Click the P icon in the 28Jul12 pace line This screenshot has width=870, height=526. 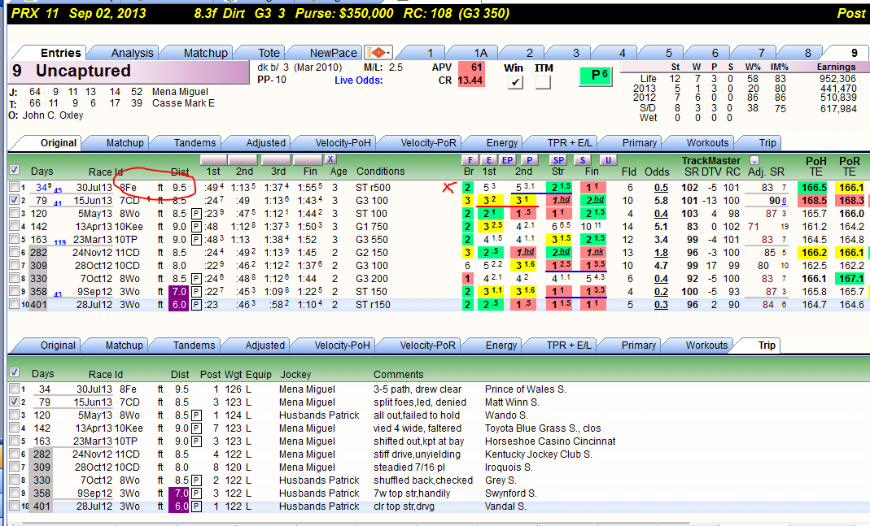pyautogui.click(x=196, y=305)
